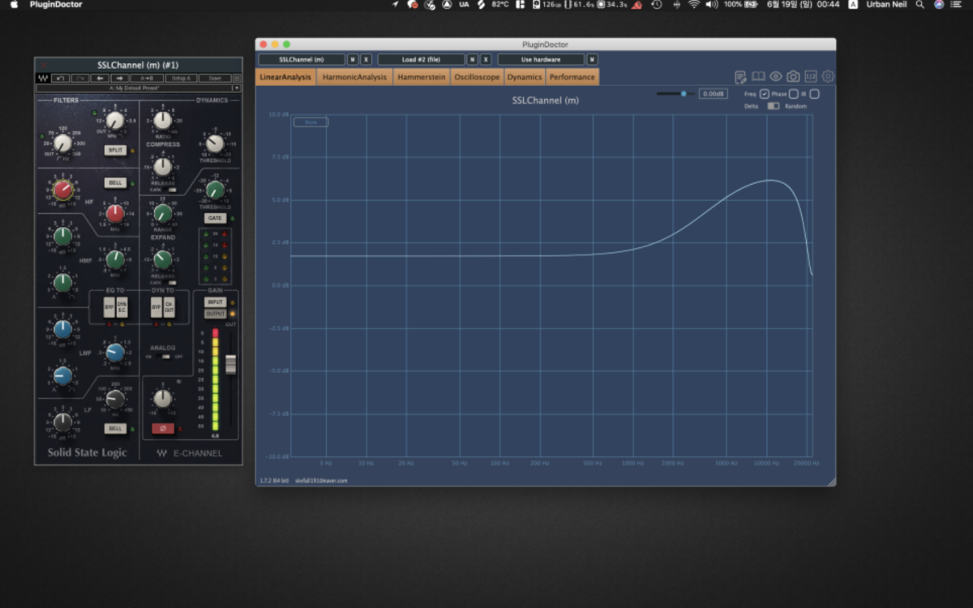
Task: Click the output gain fader handle
Action: coord(230,365)
